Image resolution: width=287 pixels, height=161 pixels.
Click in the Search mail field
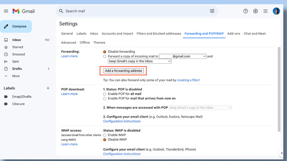click(x=132, y=11)
